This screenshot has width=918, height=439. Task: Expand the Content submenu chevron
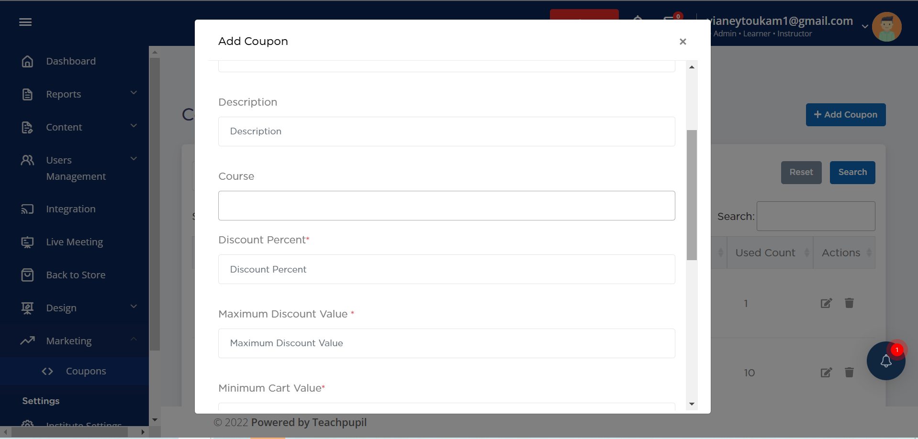[x=134, y=126]
